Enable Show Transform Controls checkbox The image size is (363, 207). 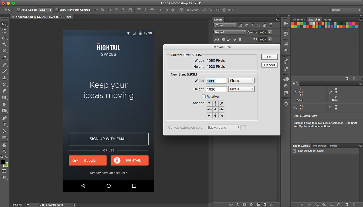pos(57,10)
